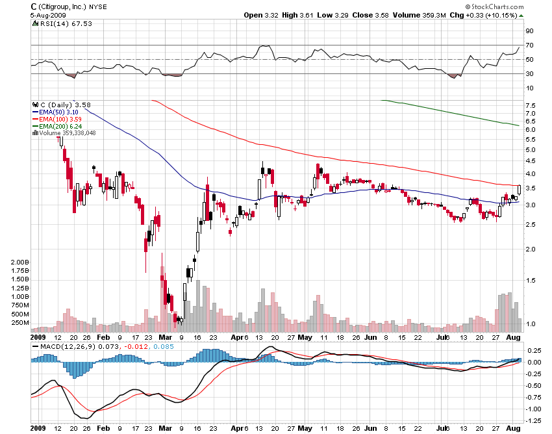Screen dimensions: 552x434
Task: Click "Feb" on the price chart date axis
Action: point(103,337)
